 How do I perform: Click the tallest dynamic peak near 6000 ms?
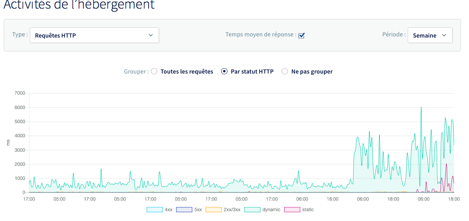click(x=421, y=108)
